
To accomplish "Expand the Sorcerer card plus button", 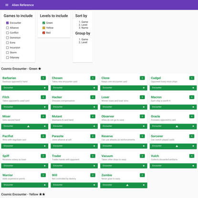I will [192, 136].
